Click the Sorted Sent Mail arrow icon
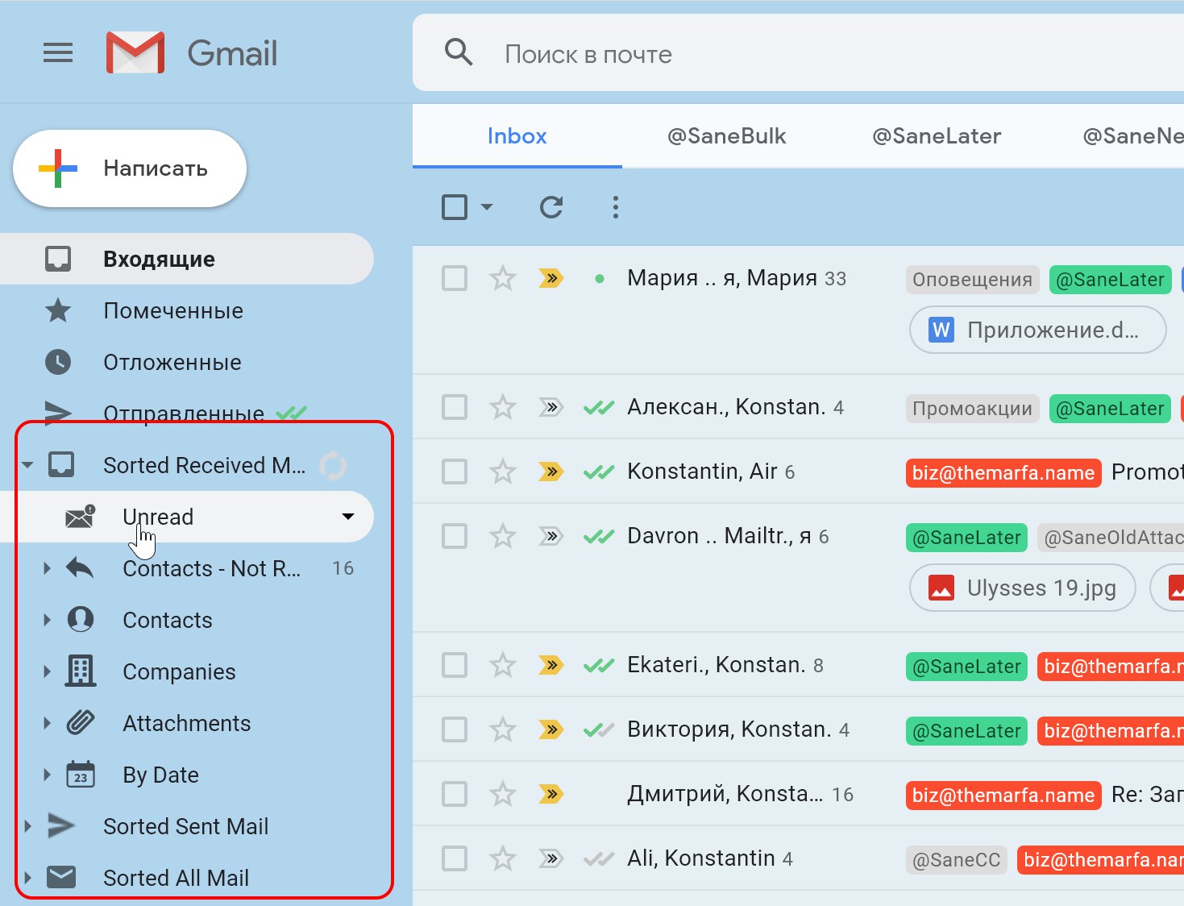This screenshot has height=906, width=1184. coord(61,825)
